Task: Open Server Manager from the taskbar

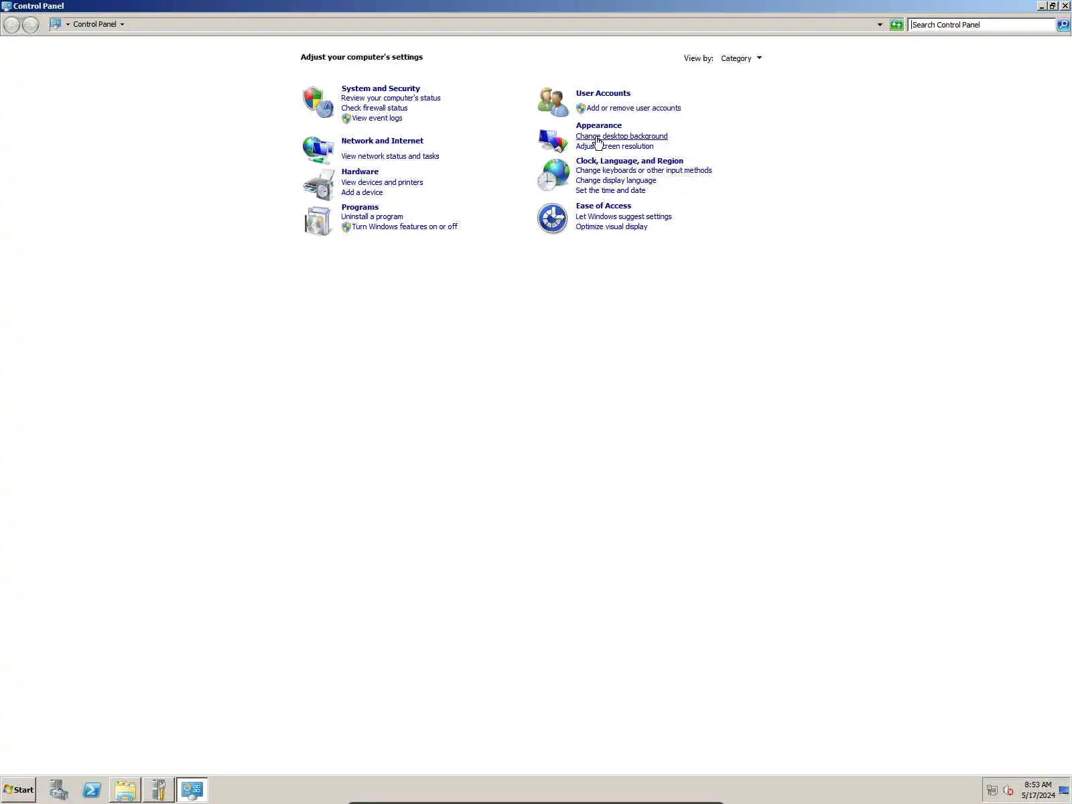Action: (x=59, y=790)
